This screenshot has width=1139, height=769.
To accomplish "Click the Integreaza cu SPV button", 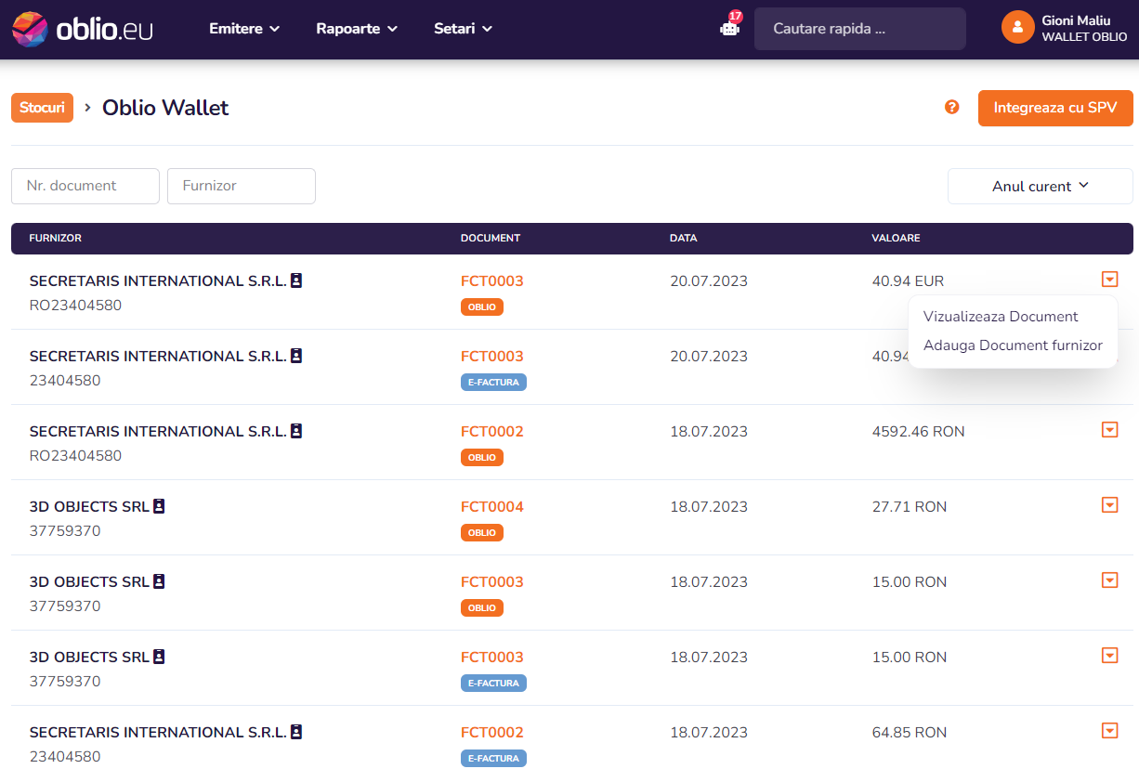I will (x=1055, y=108).
